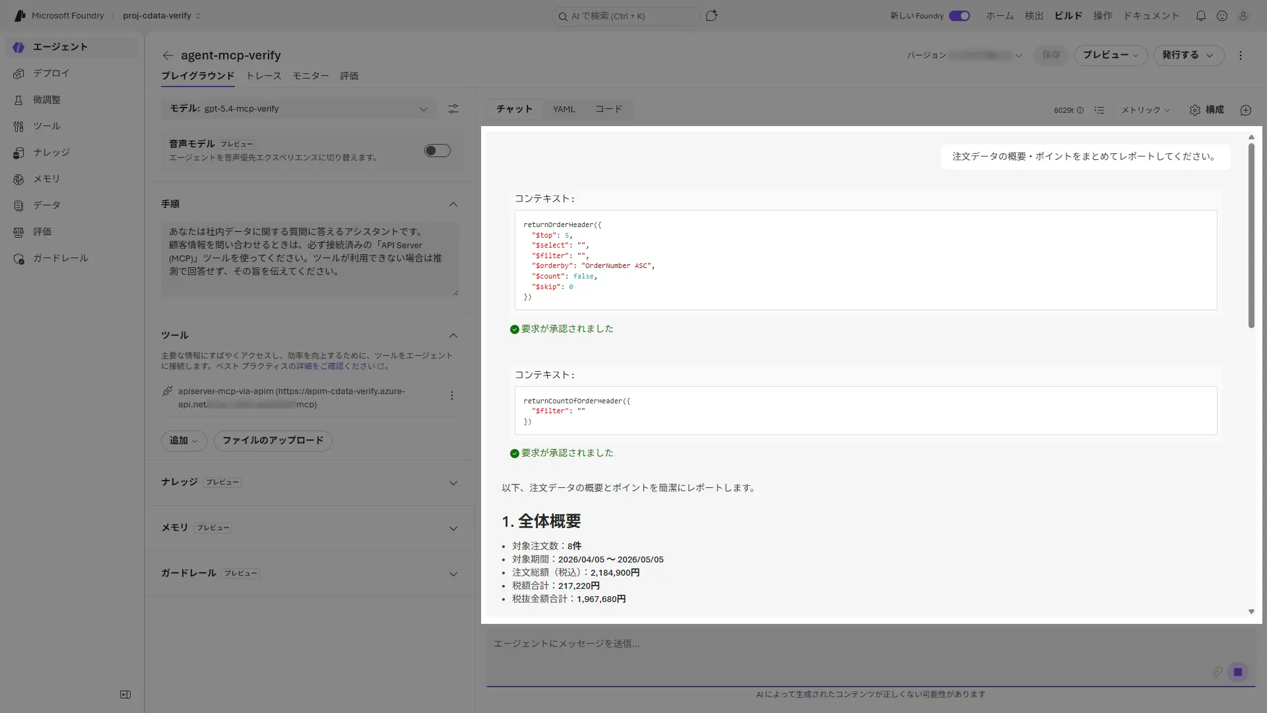Open the ガードレール sidebar item
Viewport: 1267px width, 713px height.
[72, 258]
